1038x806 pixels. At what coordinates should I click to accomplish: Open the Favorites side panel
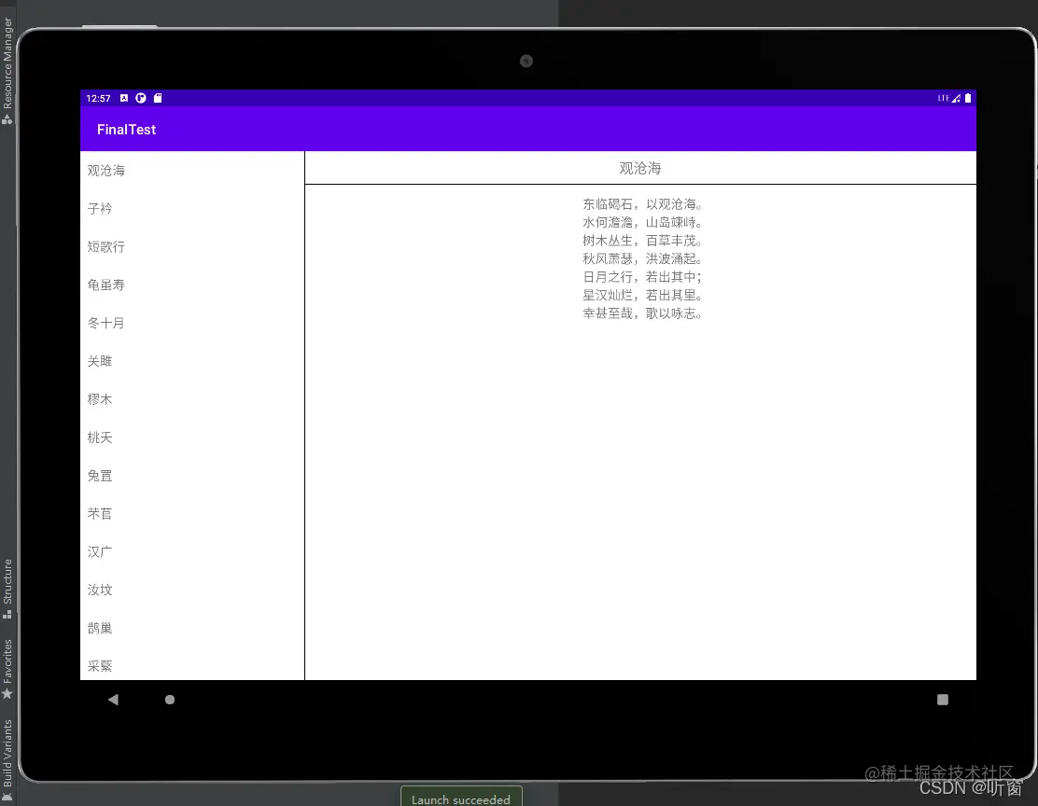coord(7,668)
